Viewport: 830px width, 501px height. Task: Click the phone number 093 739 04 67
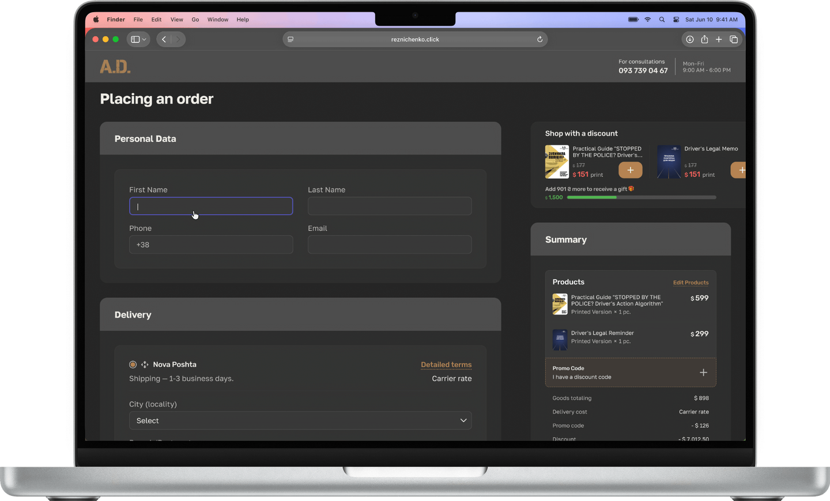coord(643,71)
